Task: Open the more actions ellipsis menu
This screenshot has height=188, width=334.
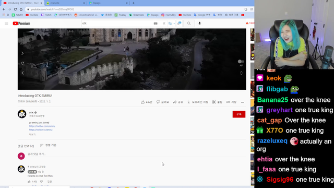Action: coord(242,102)
